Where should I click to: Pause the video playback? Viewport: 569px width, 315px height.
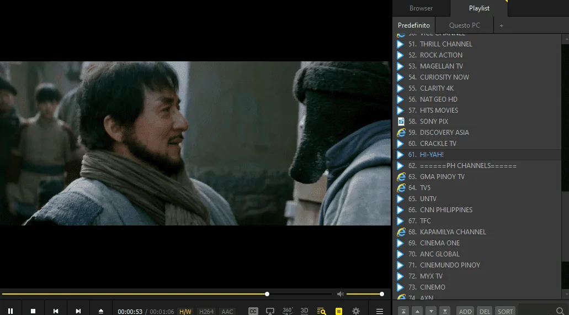tap(10, 311)
